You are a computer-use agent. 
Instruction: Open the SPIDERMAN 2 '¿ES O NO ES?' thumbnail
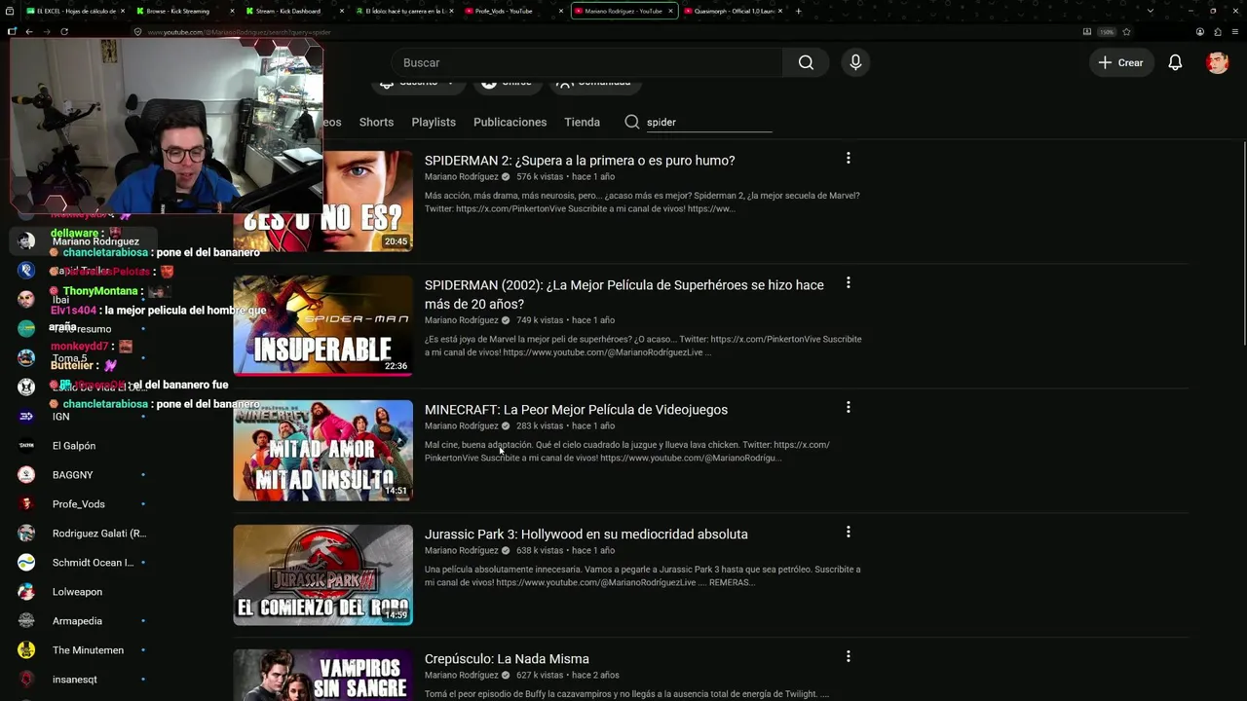323,202
